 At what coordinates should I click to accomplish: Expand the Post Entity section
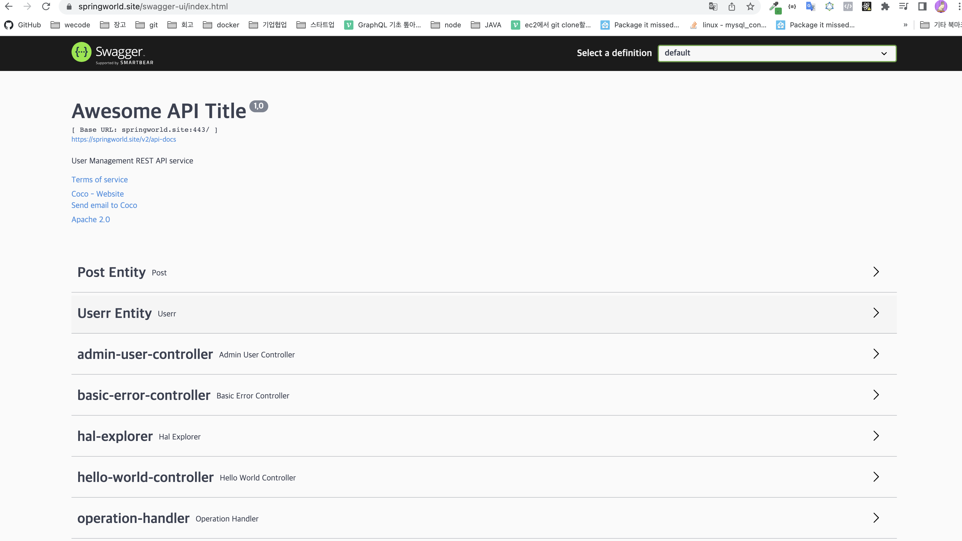click(x=875, y=272)
